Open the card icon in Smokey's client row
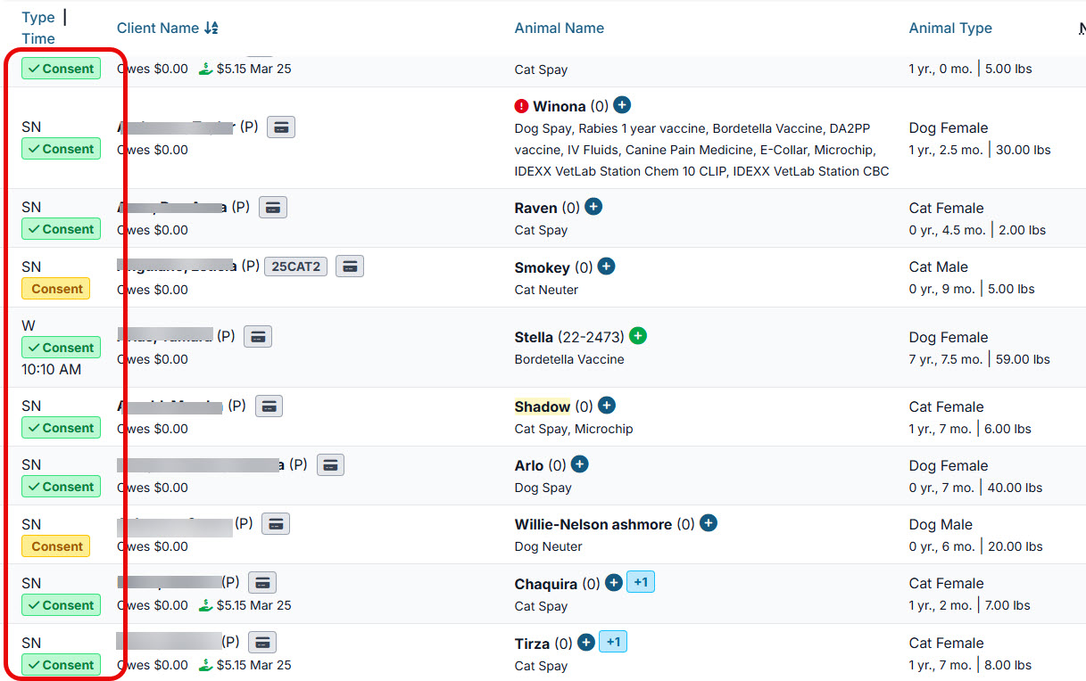The height and width of the screenshot is (681, 1086). [x=350, y=266]
